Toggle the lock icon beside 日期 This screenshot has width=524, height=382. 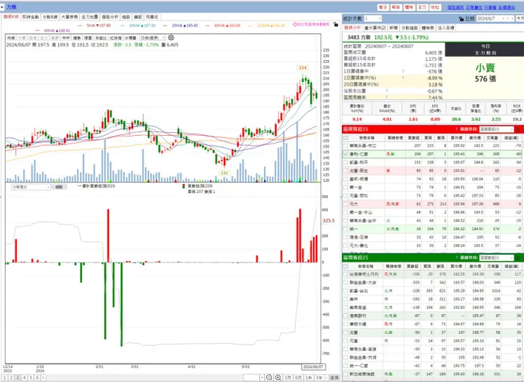461,18
